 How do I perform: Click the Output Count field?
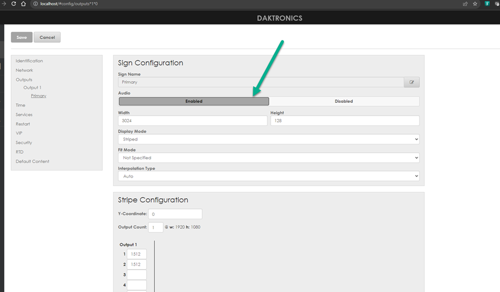point(156,227)
